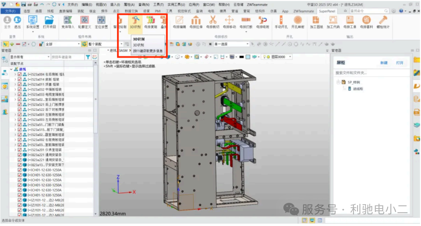
Task: Click the 打开 link in 屏柜 panel
Action: click(400, 63)
